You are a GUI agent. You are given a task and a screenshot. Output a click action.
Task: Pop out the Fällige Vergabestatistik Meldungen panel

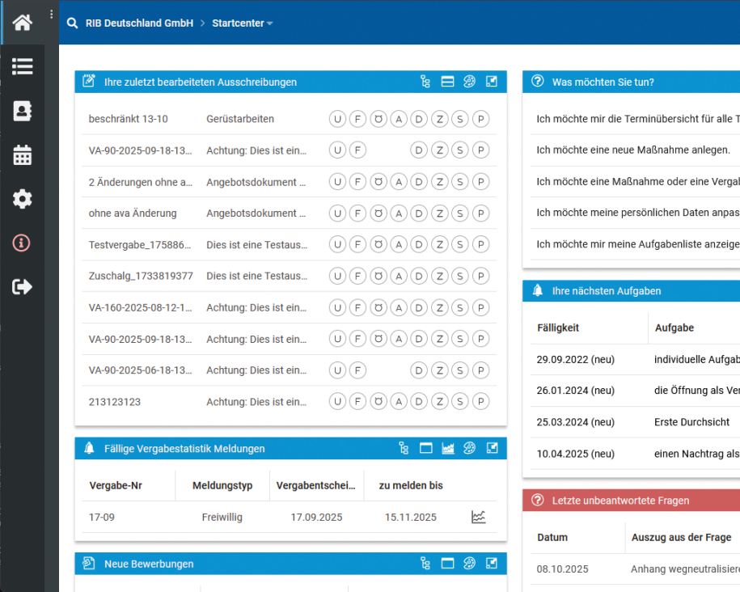point(491,448)
